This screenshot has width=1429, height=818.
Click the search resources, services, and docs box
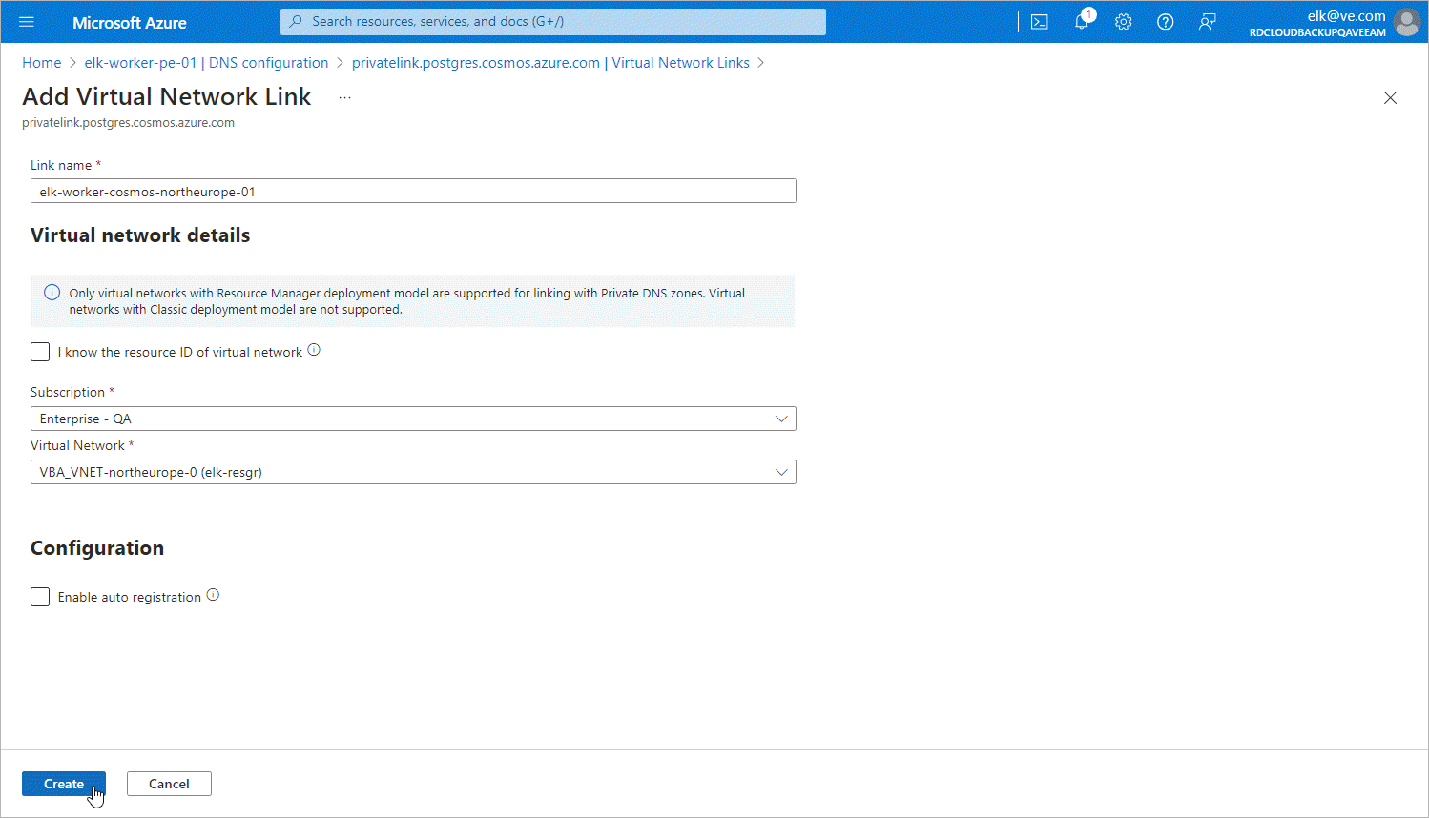tap(553, 21)
